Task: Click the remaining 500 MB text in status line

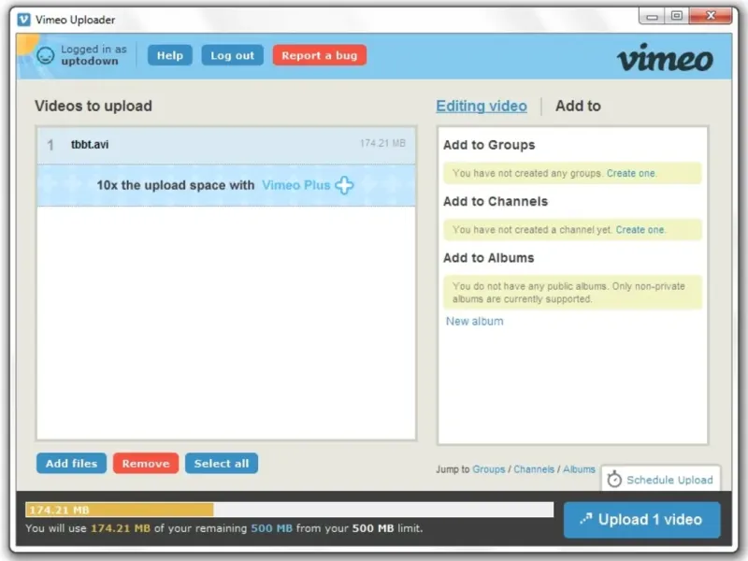Action: pos(271,528)
